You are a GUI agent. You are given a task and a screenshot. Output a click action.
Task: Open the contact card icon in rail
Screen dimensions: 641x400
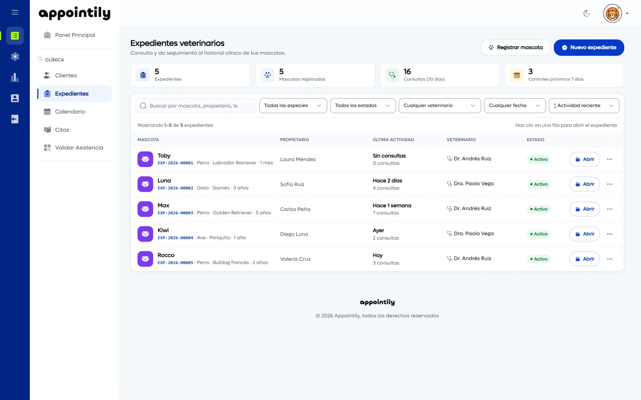coord(15,98)
